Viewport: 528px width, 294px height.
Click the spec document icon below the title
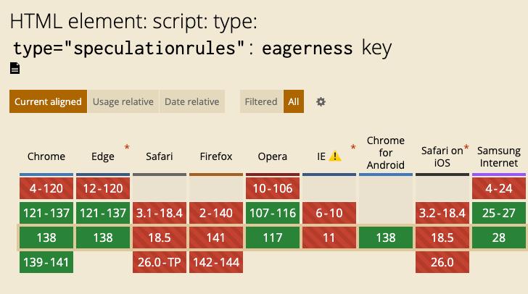(x=15, y=69)
